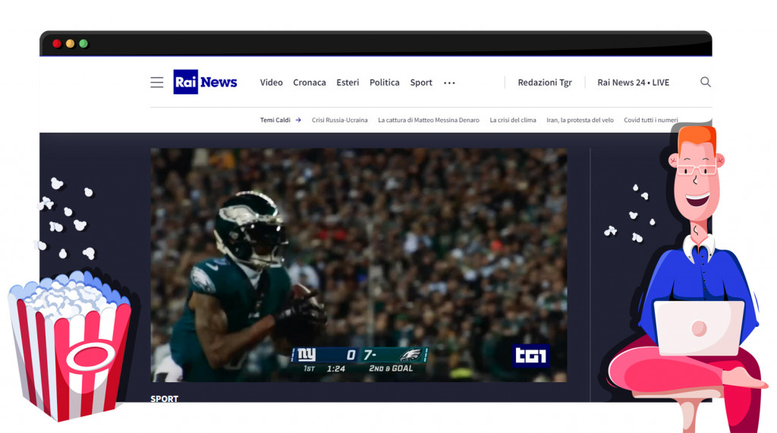Watch Rai News 24 LIVE
This screenshot has height=433, width=777.
[633, 82]
